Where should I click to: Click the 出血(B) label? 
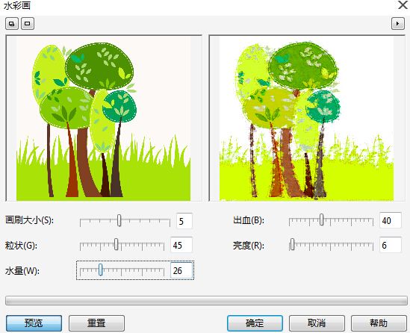[x=249, y=220]
